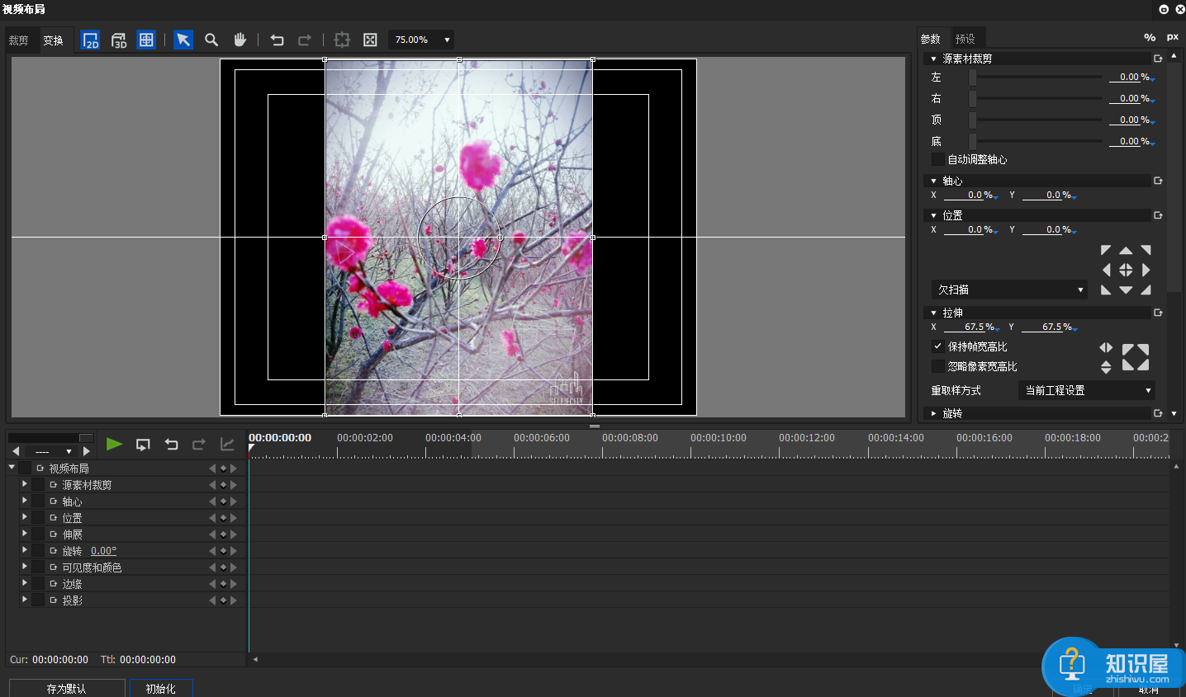Expand the 投影 row in timeline tree
The height and width of the screenshot is (697, 1186).
click(24, 599)
